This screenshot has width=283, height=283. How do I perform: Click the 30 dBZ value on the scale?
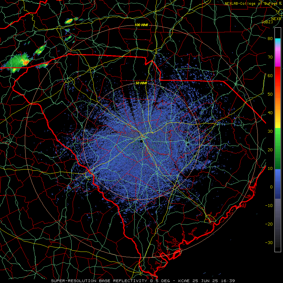point(270,131)
